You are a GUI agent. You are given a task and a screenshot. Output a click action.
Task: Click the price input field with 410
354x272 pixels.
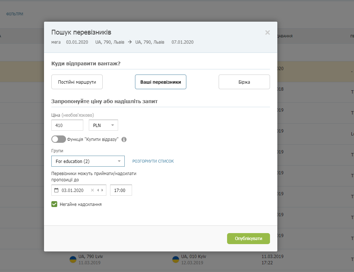point(67,125)
